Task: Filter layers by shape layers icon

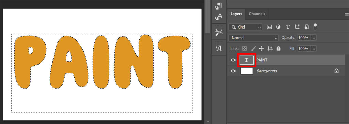Action: tap(297, 27)
